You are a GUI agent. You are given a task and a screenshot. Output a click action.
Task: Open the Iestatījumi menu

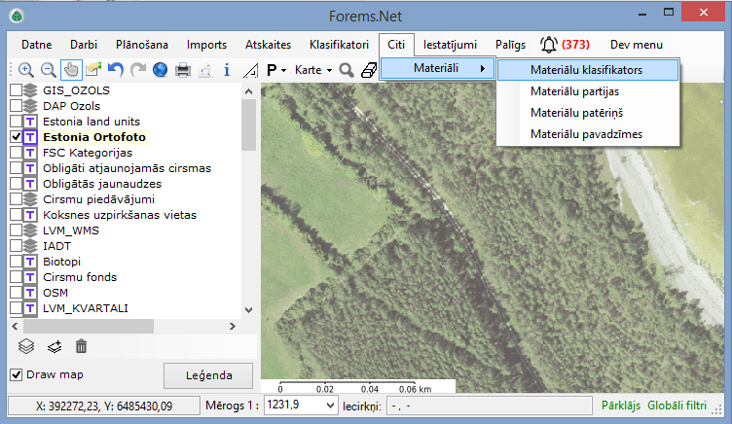pyautogui.click(x=450, y=45)
